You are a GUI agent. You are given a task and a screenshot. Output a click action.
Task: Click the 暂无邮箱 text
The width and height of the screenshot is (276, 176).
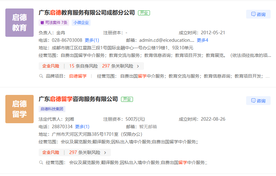[148, 127]
